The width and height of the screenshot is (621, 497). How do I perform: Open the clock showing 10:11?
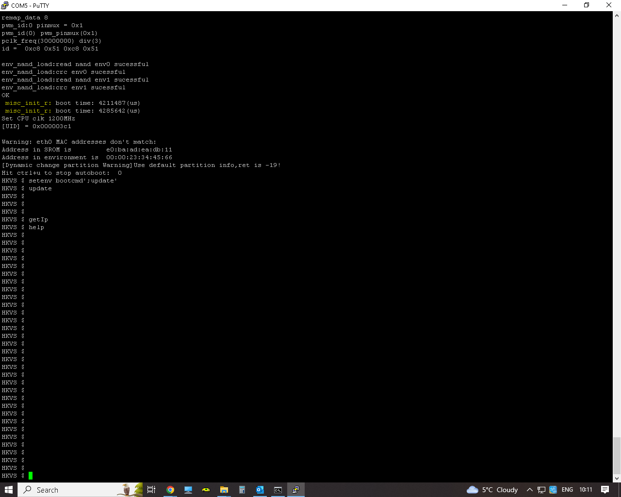point(586,490)
